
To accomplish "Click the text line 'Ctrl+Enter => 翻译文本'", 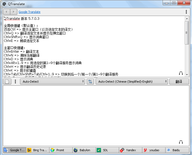I will pyautogui.click(x=21, y=52).
